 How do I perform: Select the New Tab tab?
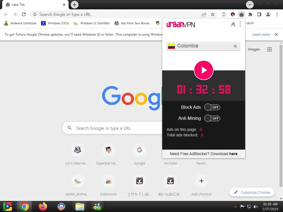click(x=34, y=5)
